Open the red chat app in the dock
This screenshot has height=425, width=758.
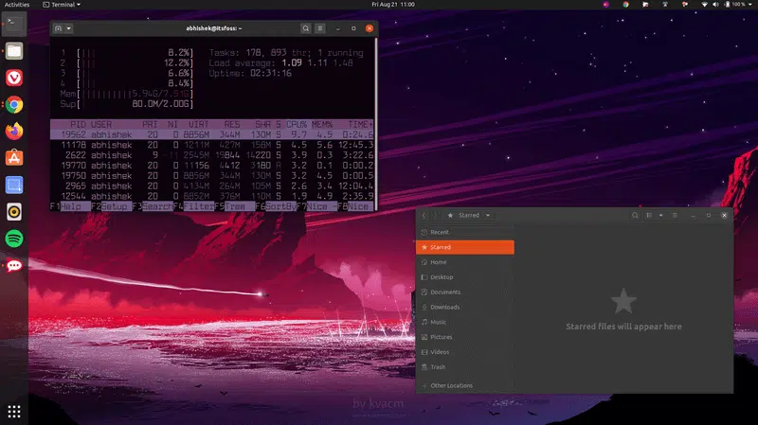click(14, 265)
